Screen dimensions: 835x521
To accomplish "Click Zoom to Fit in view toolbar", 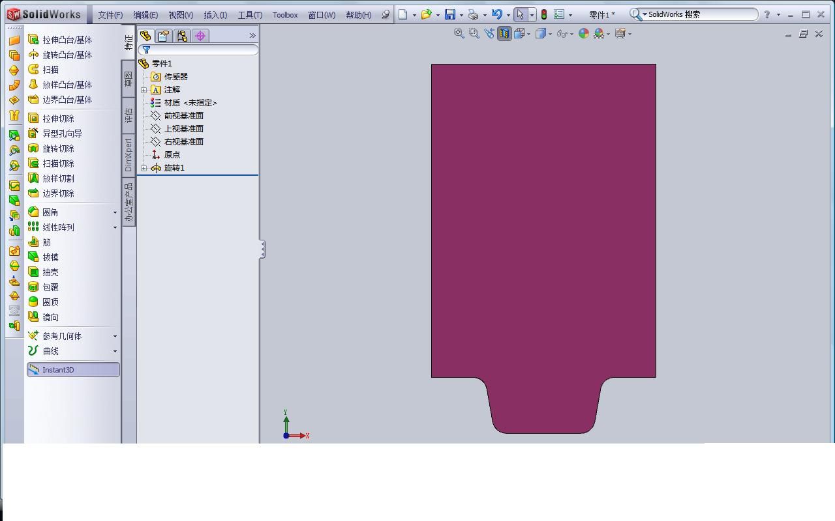I will point(459,33).
